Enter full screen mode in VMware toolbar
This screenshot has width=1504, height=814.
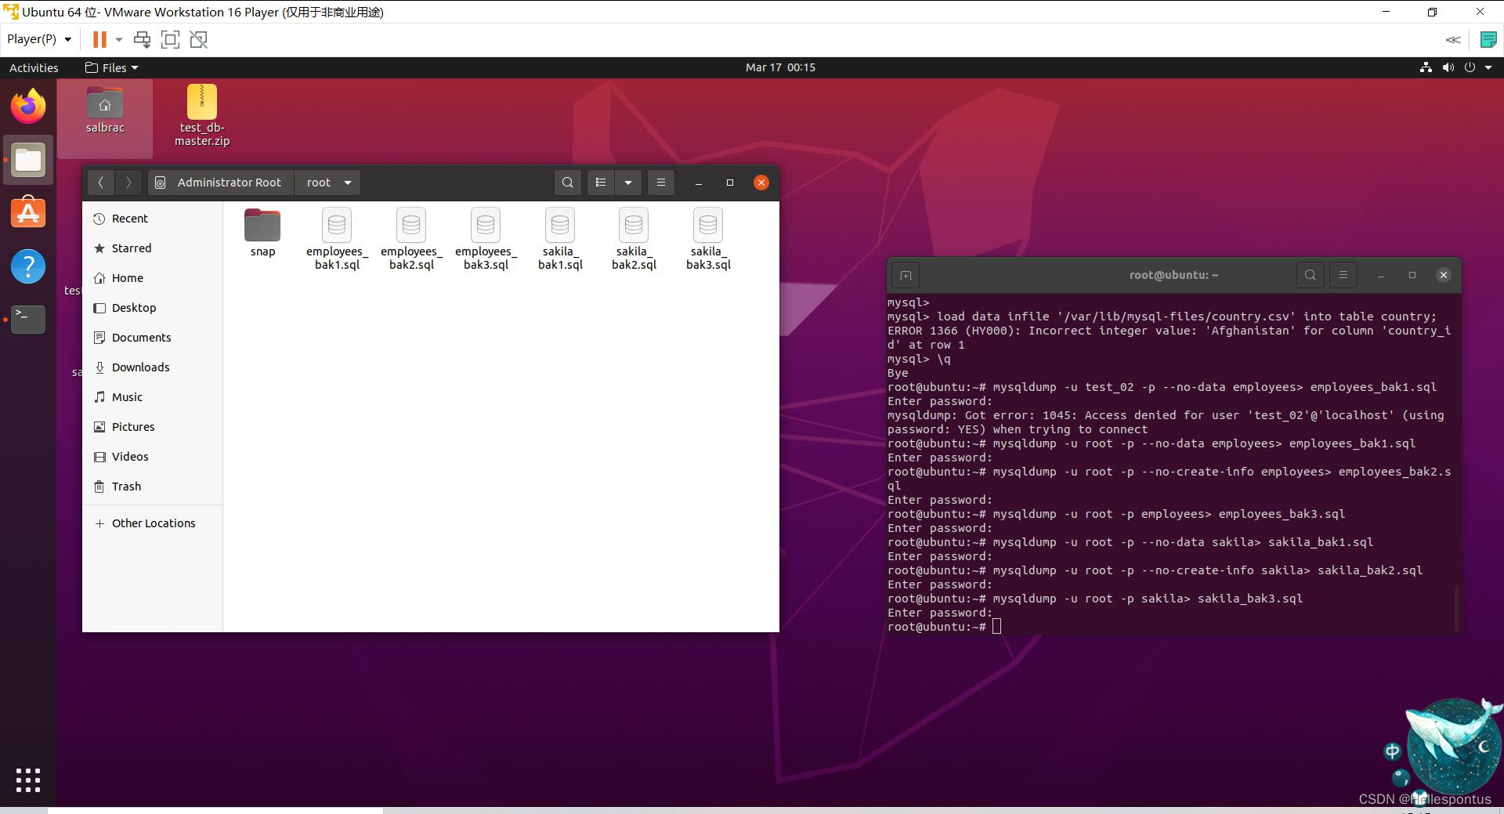tap(170, 39)
